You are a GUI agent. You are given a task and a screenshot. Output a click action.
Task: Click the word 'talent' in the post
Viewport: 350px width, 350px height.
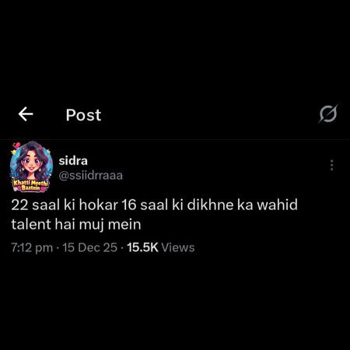31,224
